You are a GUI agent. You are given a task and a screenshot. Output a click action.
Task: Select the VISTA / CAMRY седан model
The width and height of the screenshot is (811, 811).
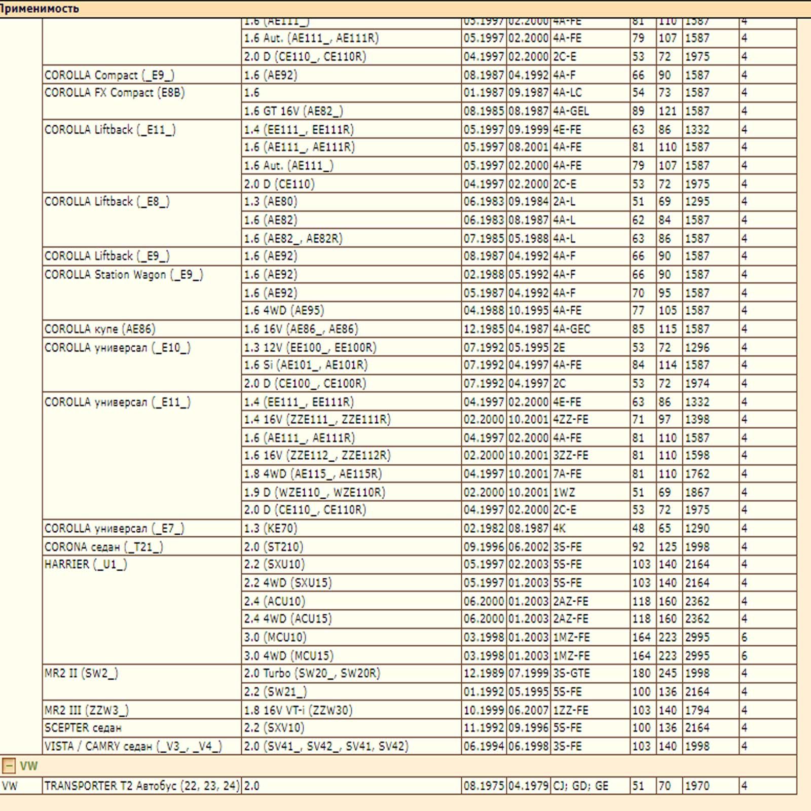(x=133, y=746)
